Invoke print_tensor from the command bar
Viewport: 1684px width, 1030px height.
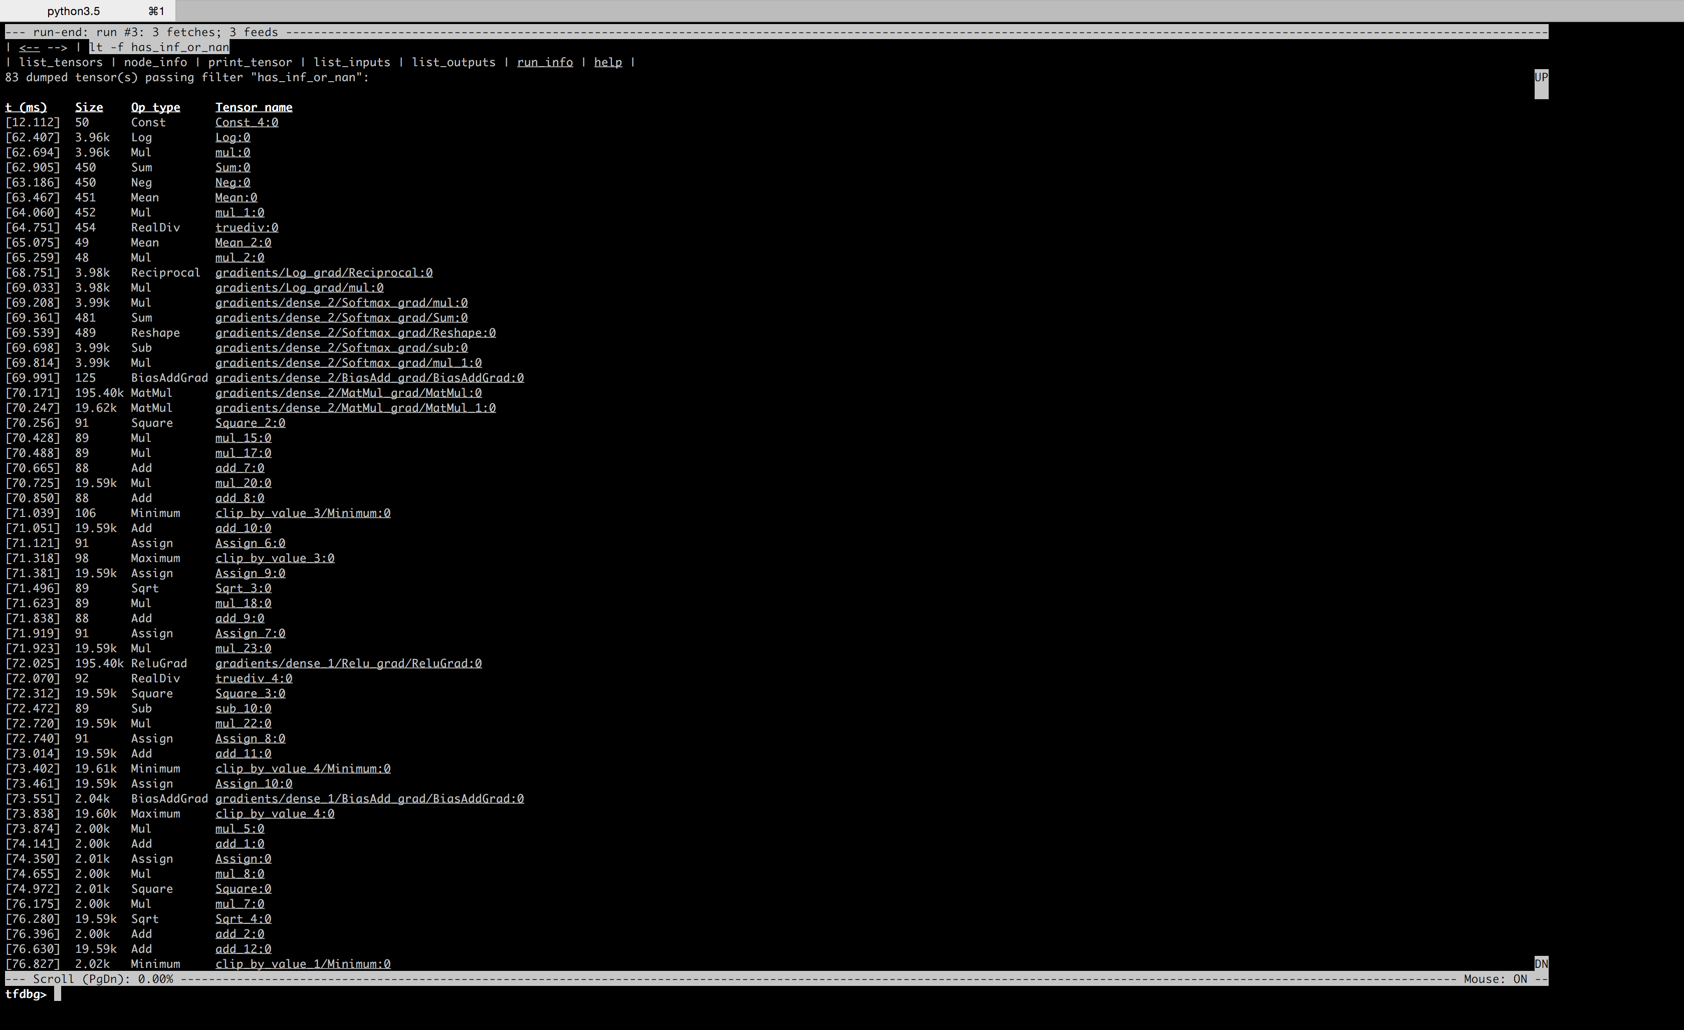(x=250, y=62)
